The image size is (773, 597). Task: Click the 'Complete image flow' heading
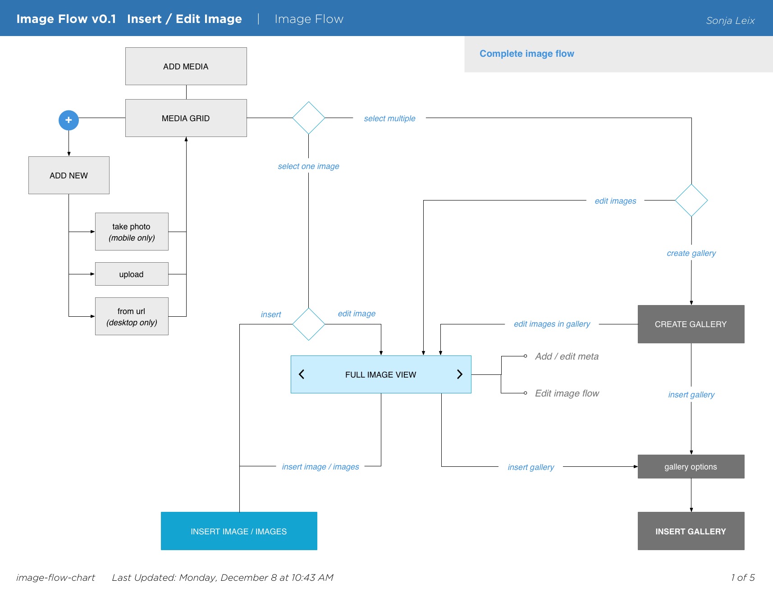tap(527, 54)
